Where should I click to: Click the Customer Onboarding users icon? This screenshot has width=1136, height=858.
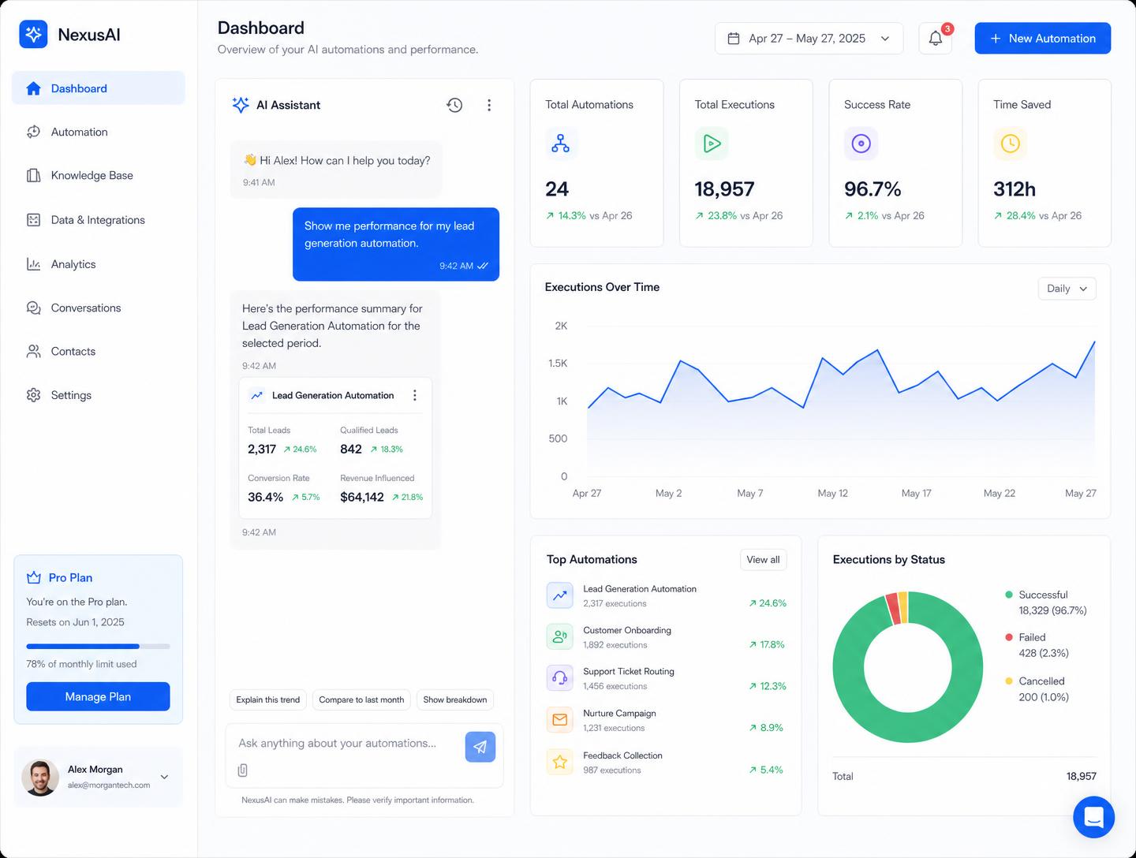click(560, 636)
